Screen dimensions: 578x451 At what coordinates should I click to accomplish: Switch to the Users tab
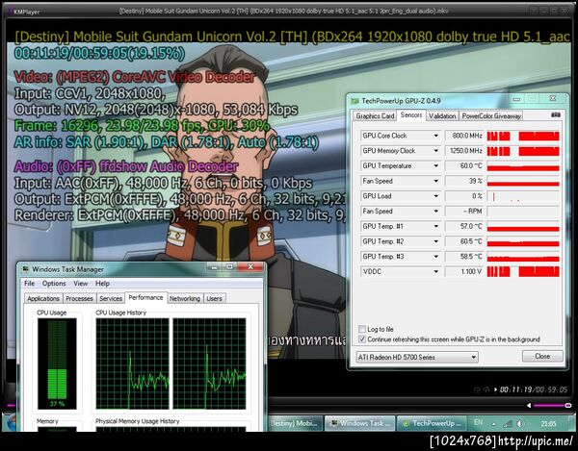click(214, 298)
